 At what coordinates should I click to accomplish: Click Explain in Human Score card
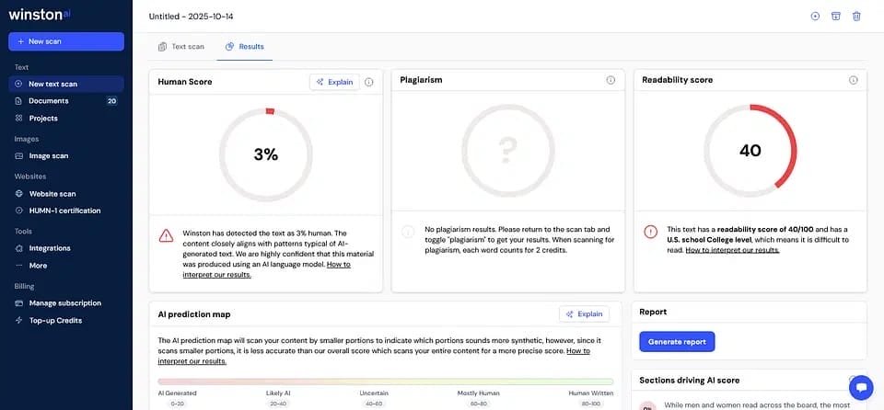coord(334,82)
